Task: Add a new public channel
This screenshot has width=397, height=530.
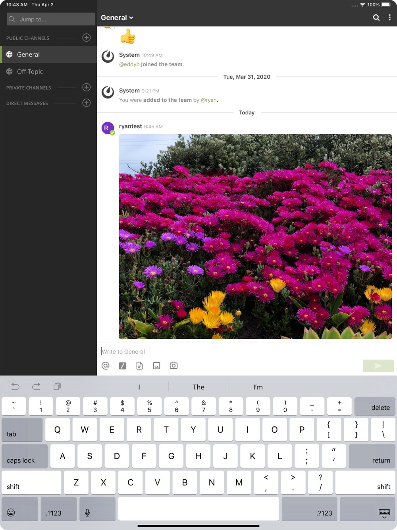Action: pos(87,38)
